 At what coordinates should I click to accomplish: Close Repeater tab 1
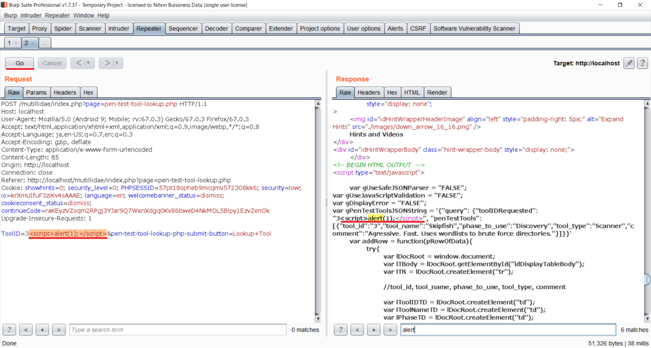[16, 43]
